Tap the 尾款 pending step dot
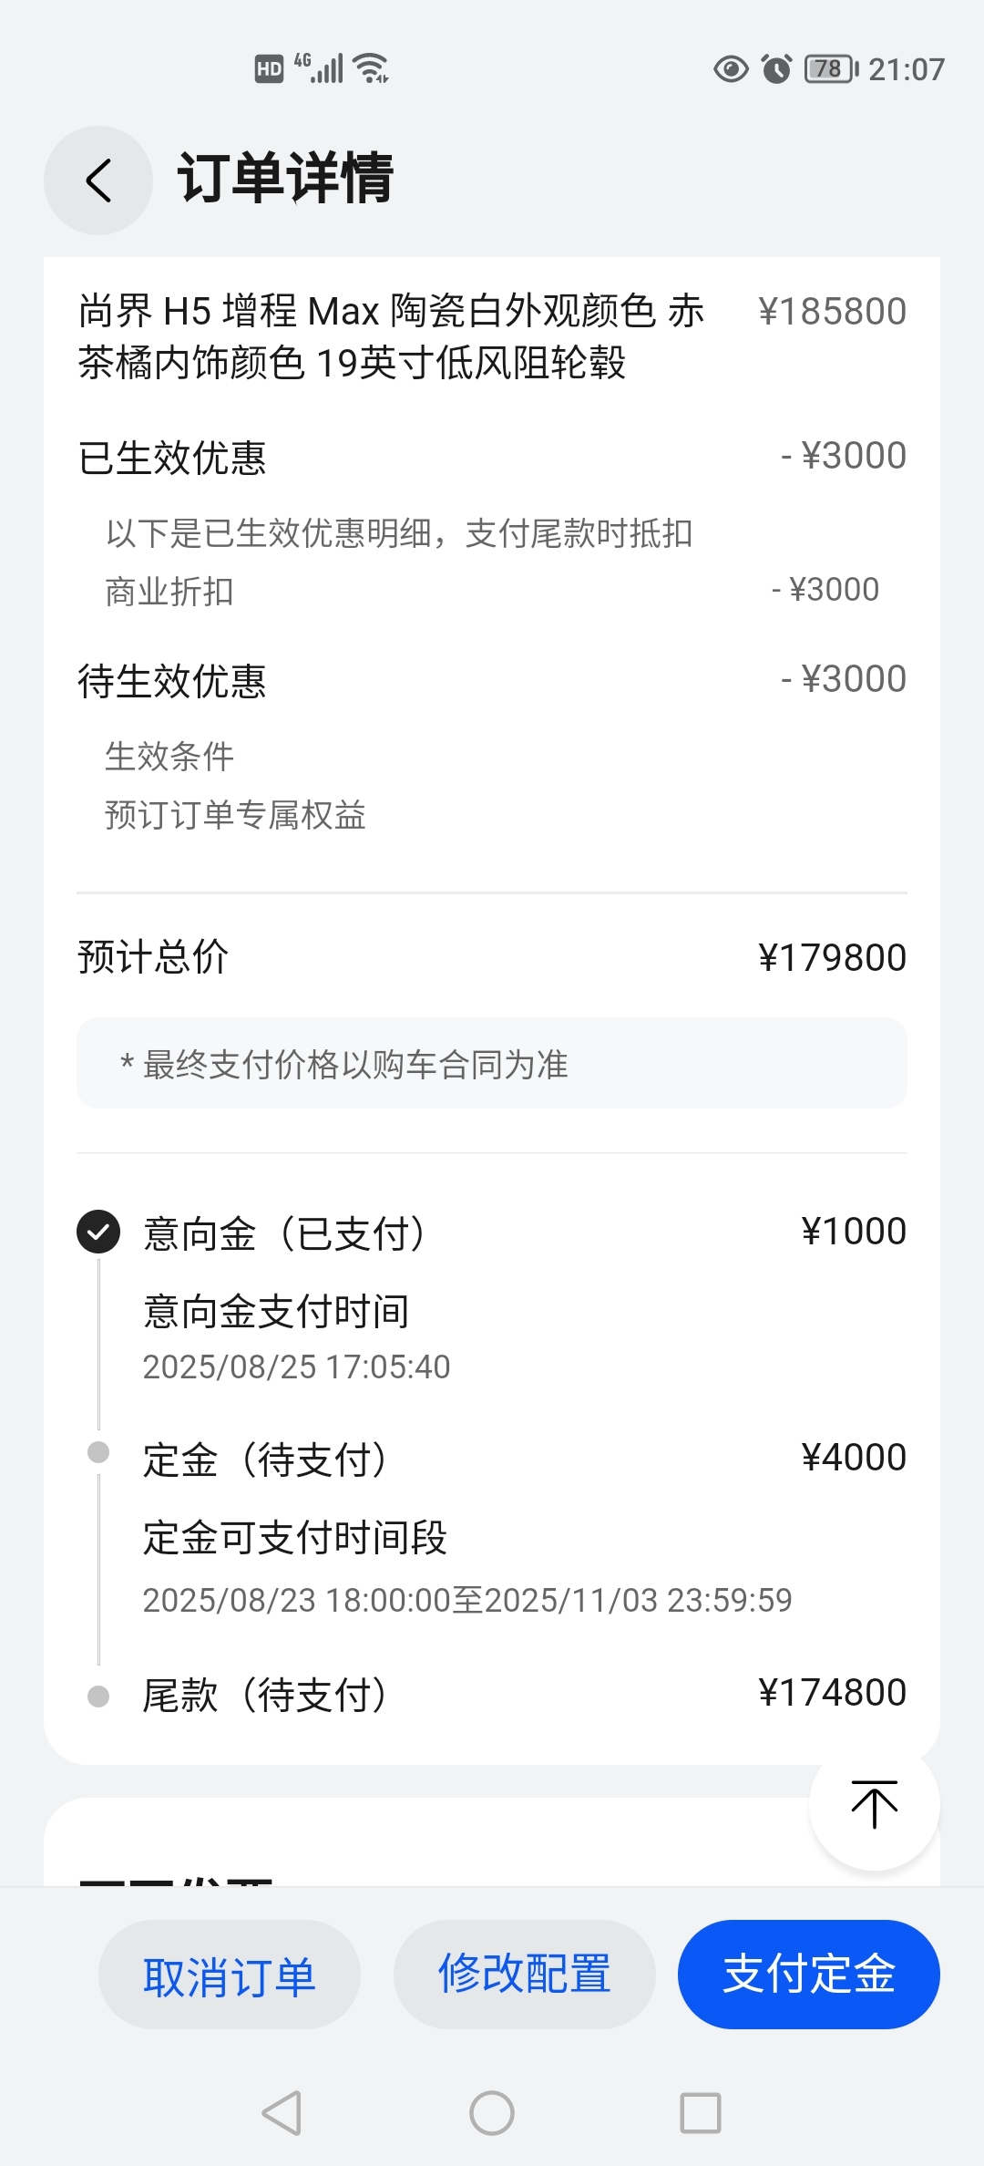This screenshot has width=984, height=2166. click(98, 1697)
